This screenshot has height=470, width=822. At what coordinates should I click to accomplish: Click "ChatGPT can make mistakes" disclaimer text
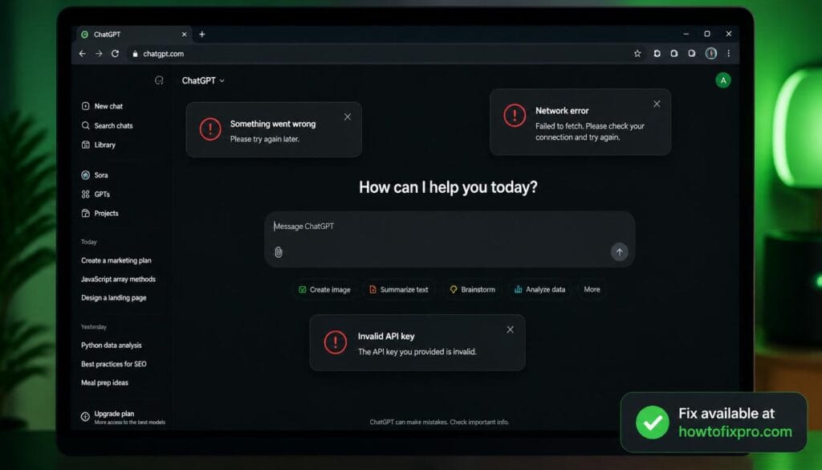[x=439, y=423]
